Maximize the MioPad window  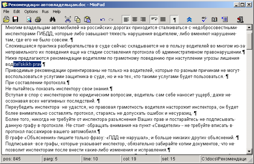[x=242, y=5]
